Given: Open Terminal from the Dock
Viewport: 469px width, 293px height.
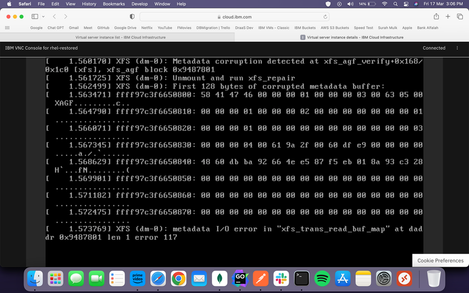Looking at the screenshot, I should (x=301, y=278).
